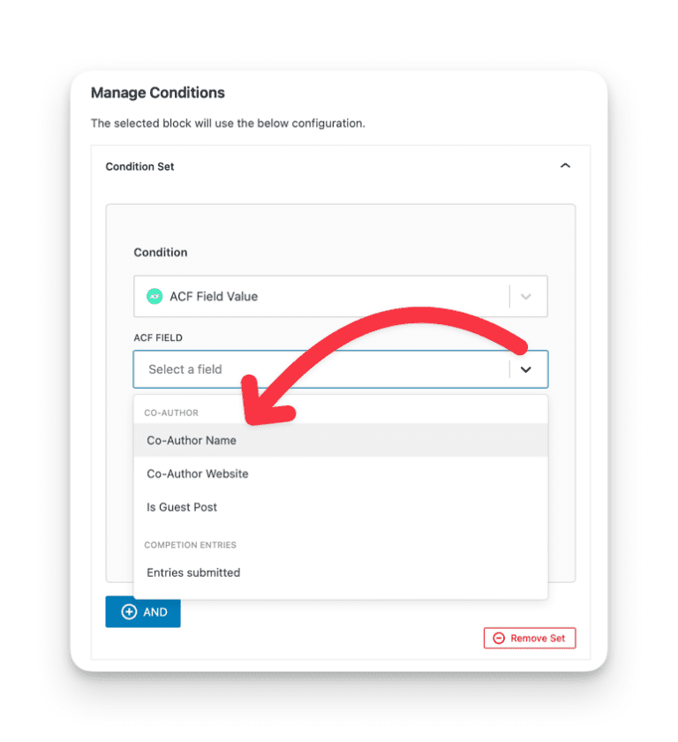Viewport: 678px width, 742px height.
Task: Click the down arrow on ACF Field Value box
Action: [x=527, y=296]
